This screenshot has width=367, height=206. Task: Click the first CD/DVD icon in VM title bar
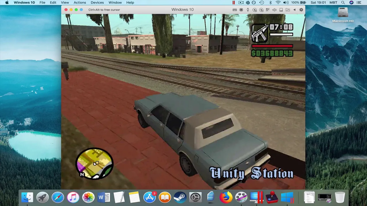[x=255, y=10]
